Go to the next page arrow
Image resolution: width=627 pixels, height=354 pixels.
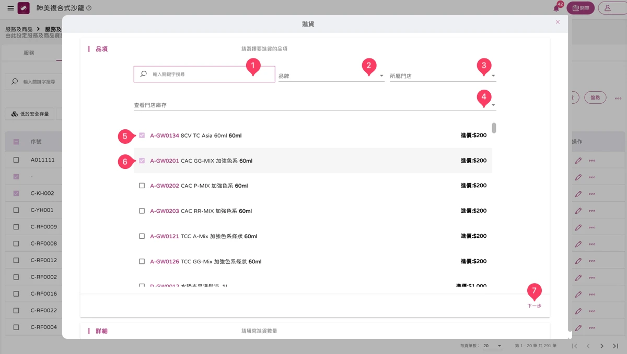(602, 346)
